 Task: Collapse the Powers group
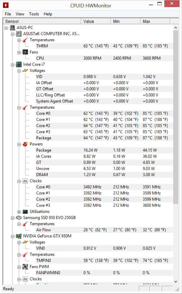pyautogui.click(x=19, y=145)
